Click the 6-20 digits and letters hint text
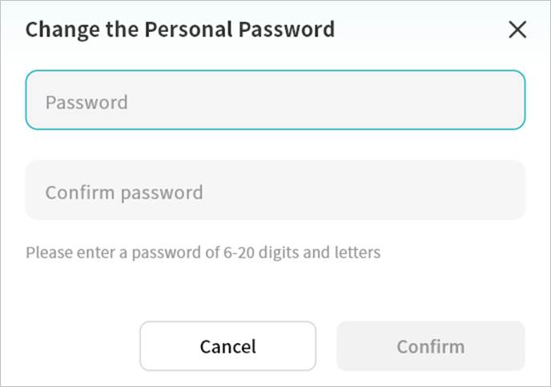This screenshot has width=551, height=387. coord(203,253)
